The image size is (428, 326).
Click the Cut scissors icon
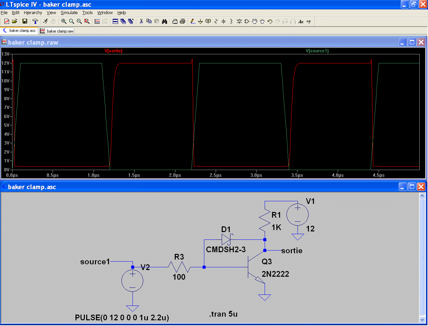141,21
